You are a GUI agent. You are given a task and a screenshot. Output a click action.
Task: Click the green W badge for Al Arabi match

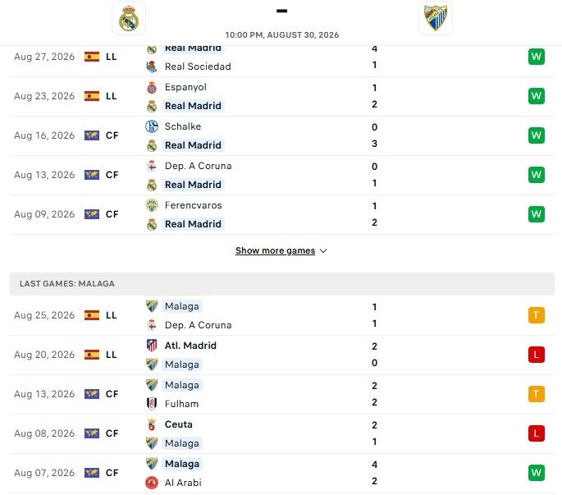click(x=537, y=473)
